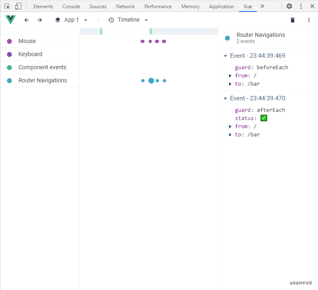
Task: Click the blue dot beside inspector heading
Action: tap(227, 38)
